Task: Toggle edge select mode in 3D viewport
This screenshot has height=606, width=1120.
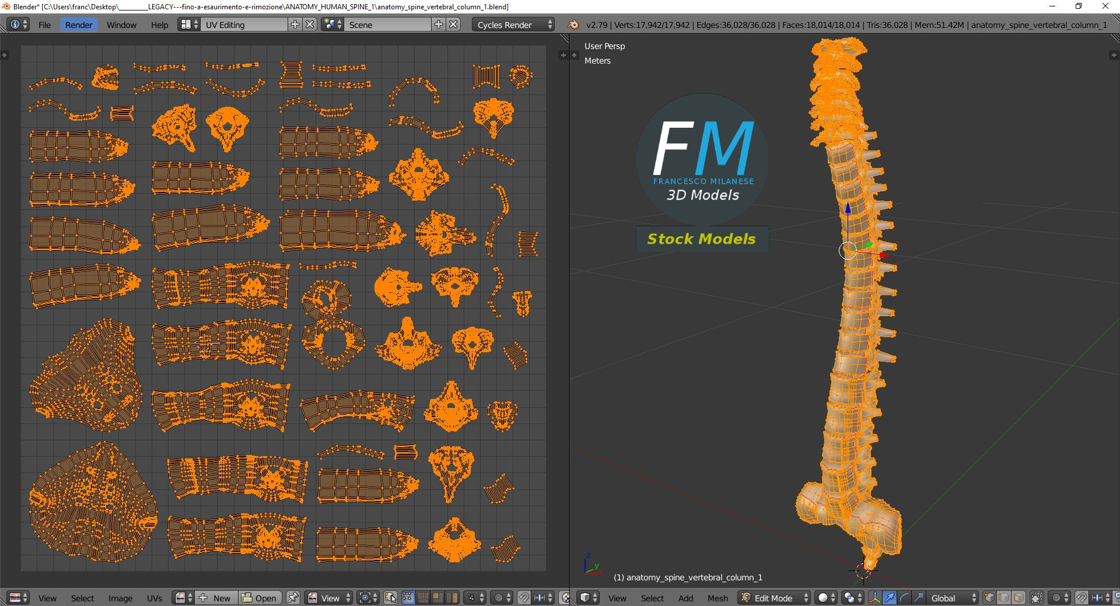Action: (x=1004, y=598)
